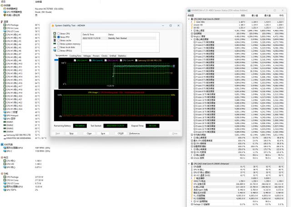Click the Ring/LLC frequency clock icon
The image size is (291, 207).
tap(192, 36)
